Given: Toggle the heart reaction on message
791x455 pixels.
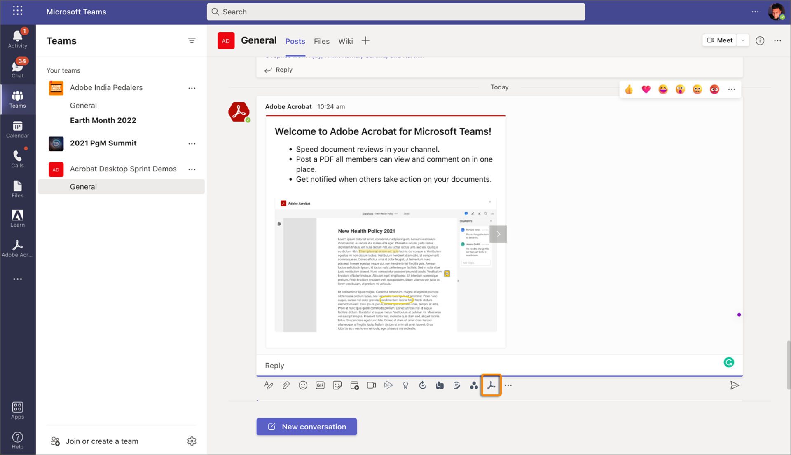Looking at the screenshot, I should click(646, 89).
